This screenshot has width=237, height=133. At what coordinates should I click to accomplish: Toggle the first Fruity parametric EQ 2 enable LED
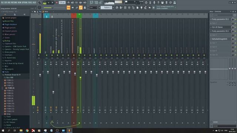pyautogui.click(x=236, y=19)
